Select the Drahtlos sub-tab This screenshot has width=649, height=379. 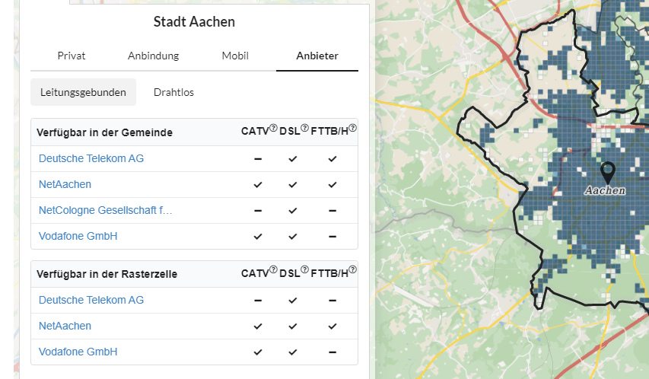[x=173, y=92]
